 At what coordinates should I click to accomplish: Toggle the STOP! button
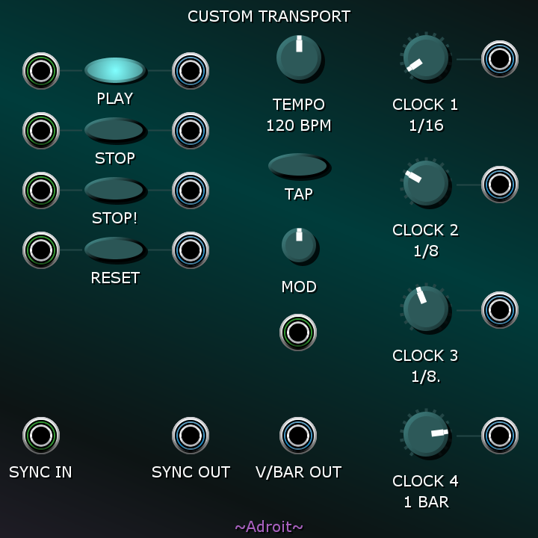(115, 190)
